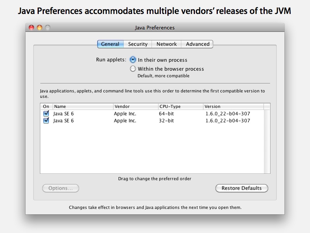Uncheck the 32-bit Java SE 6 checkbox

tap(46, 120)
